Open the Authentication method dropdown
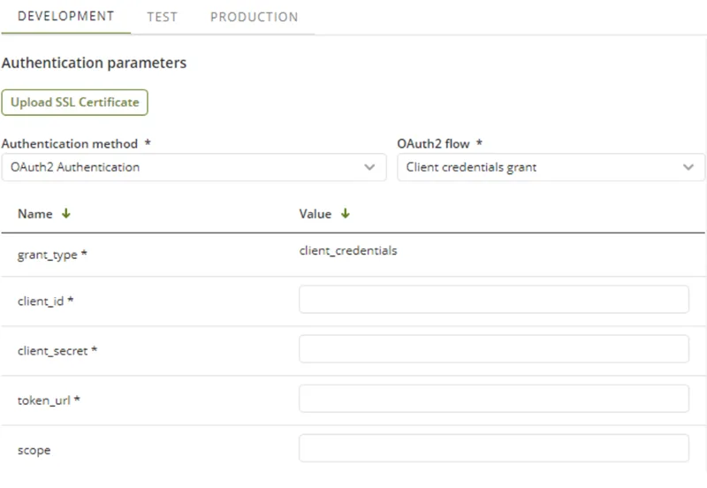Viewport: 707px width, 488px height. click(194, 167)
